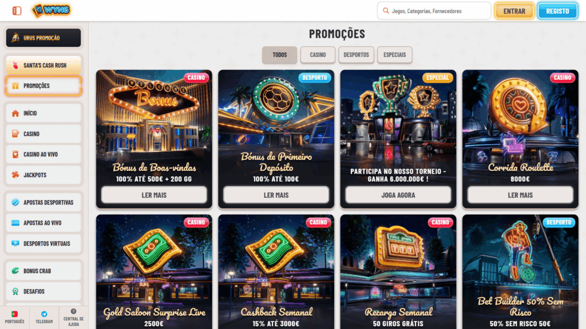The image size is (586, 329).
Task: Open Santa's Cash Rush menu item
Action: 43,65
